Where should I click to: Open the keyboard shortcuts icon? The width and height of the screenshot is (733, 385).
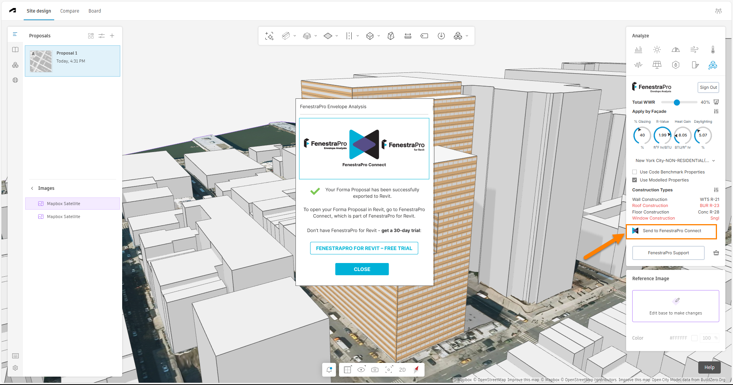[15, 356]
